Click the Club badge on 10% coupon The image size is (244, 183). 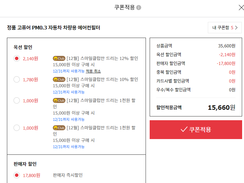59,79
